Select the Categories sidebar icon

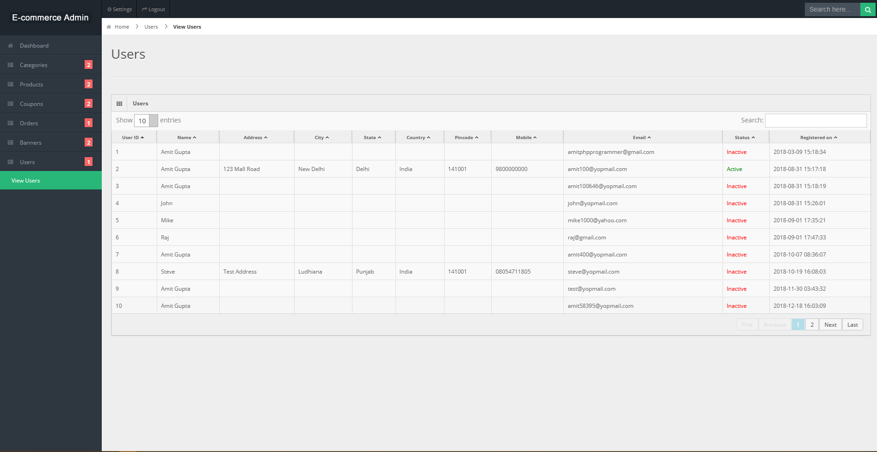(10, 64)
